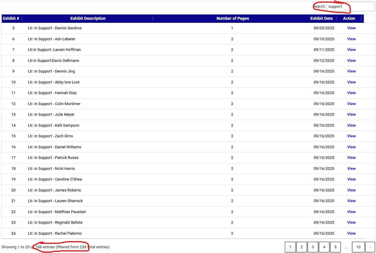View the Matthias Paustian letter exhibit
Image resolution: width=376 pixels, height=253 pixels.
pos(351,212)
